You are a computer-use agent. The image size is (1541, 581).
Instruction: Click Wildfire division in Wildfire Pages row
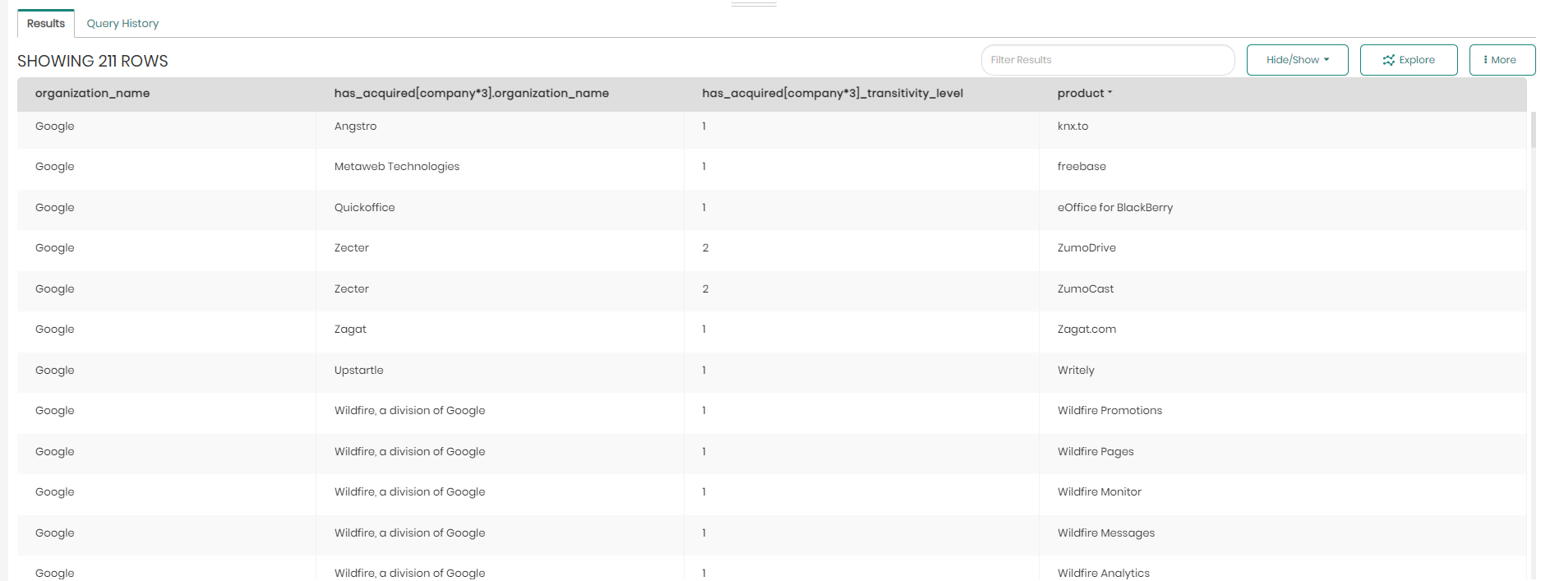pyautogui.click(x=409, y=451)
